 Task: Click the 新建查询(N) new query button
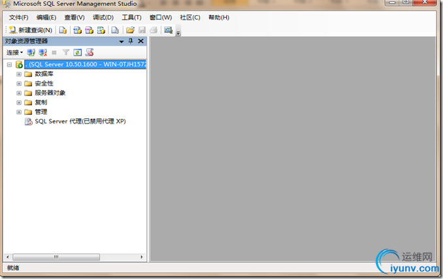coord(31,30)
